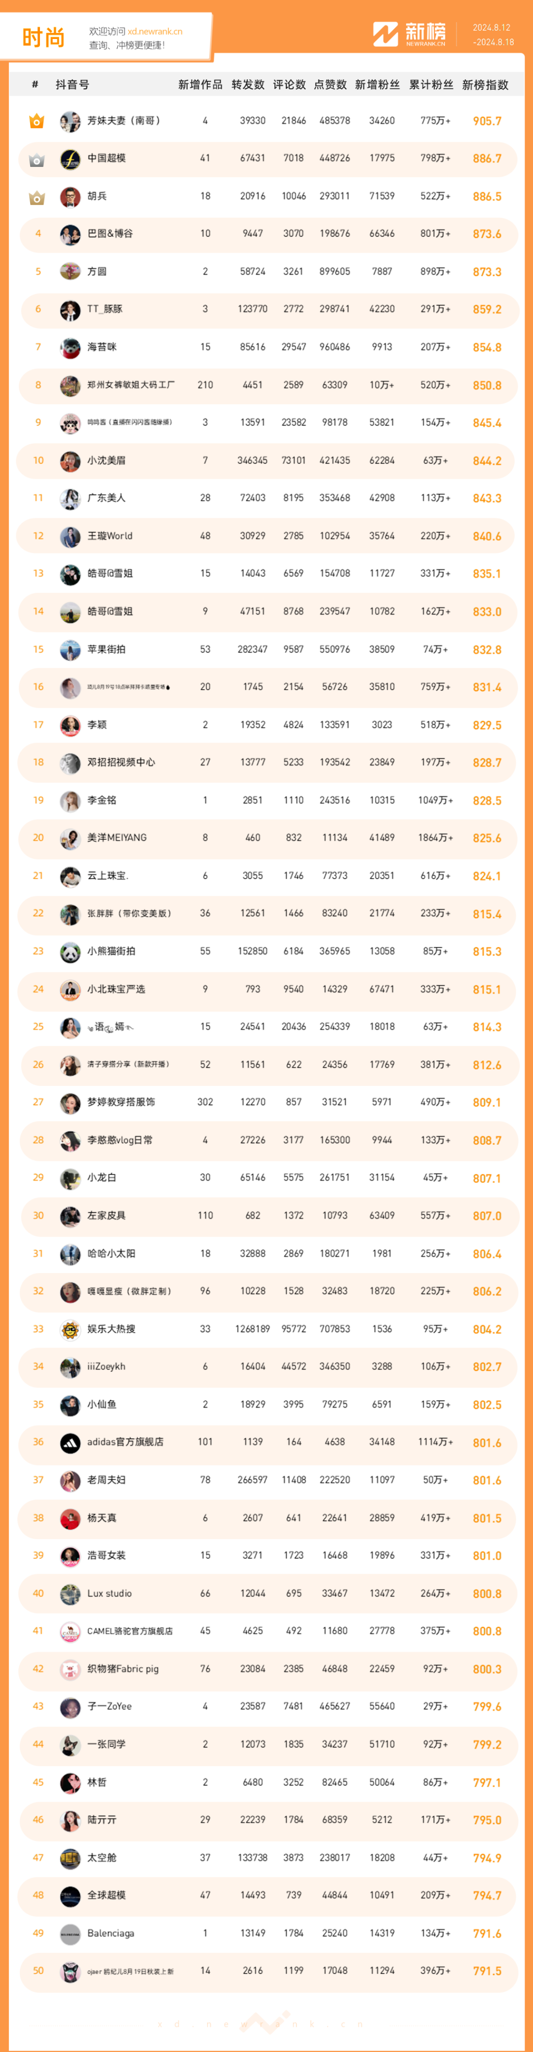Open 中国超模 avatar thumbnail
This screenshot has width=533, height=2052.
70,159
